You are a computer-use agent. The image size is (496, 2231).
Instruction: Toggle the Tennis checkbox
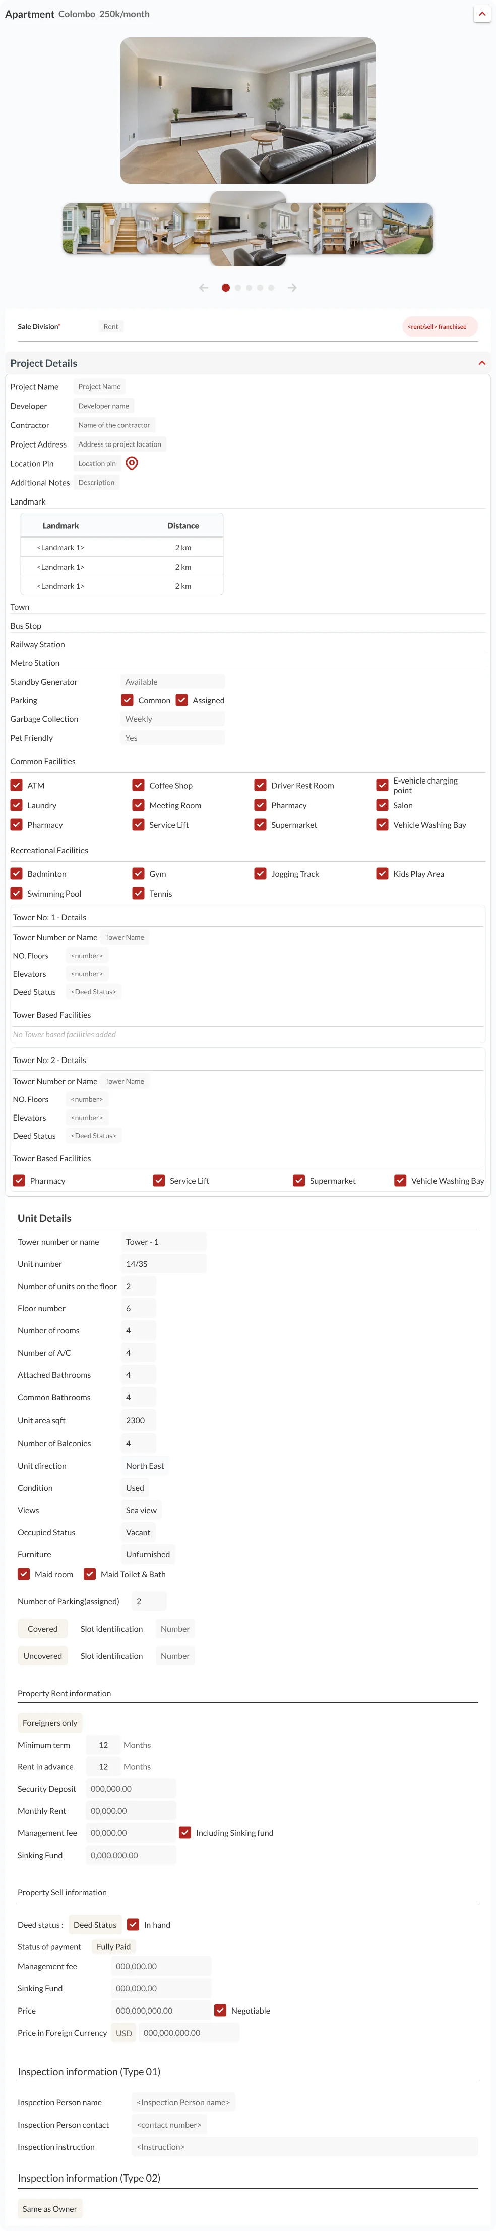point(139,893)
